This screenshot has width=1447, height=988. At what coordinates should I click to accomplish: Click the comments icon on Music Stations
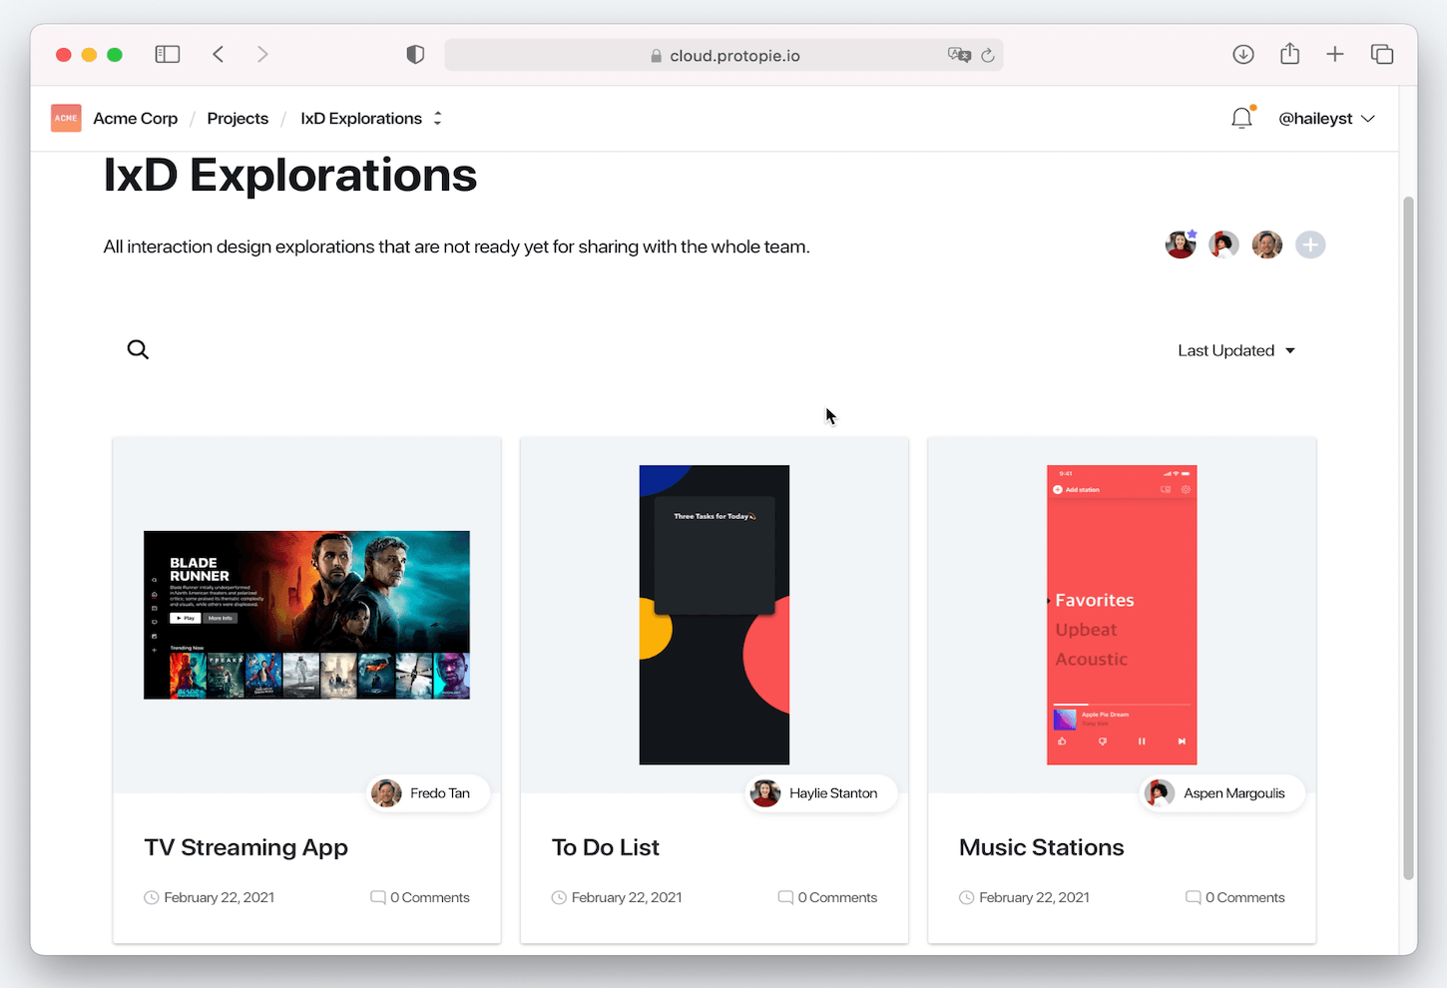(1194, 897)
